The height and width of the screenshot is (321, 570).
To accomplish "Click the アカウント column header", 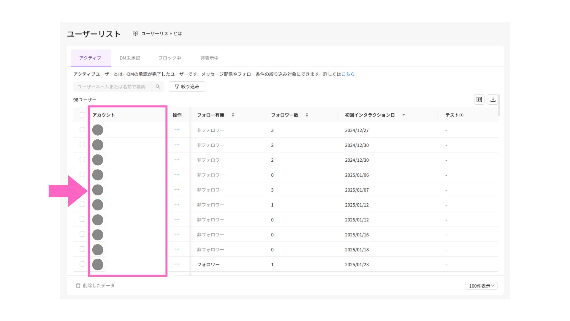I will pos(104,115).
